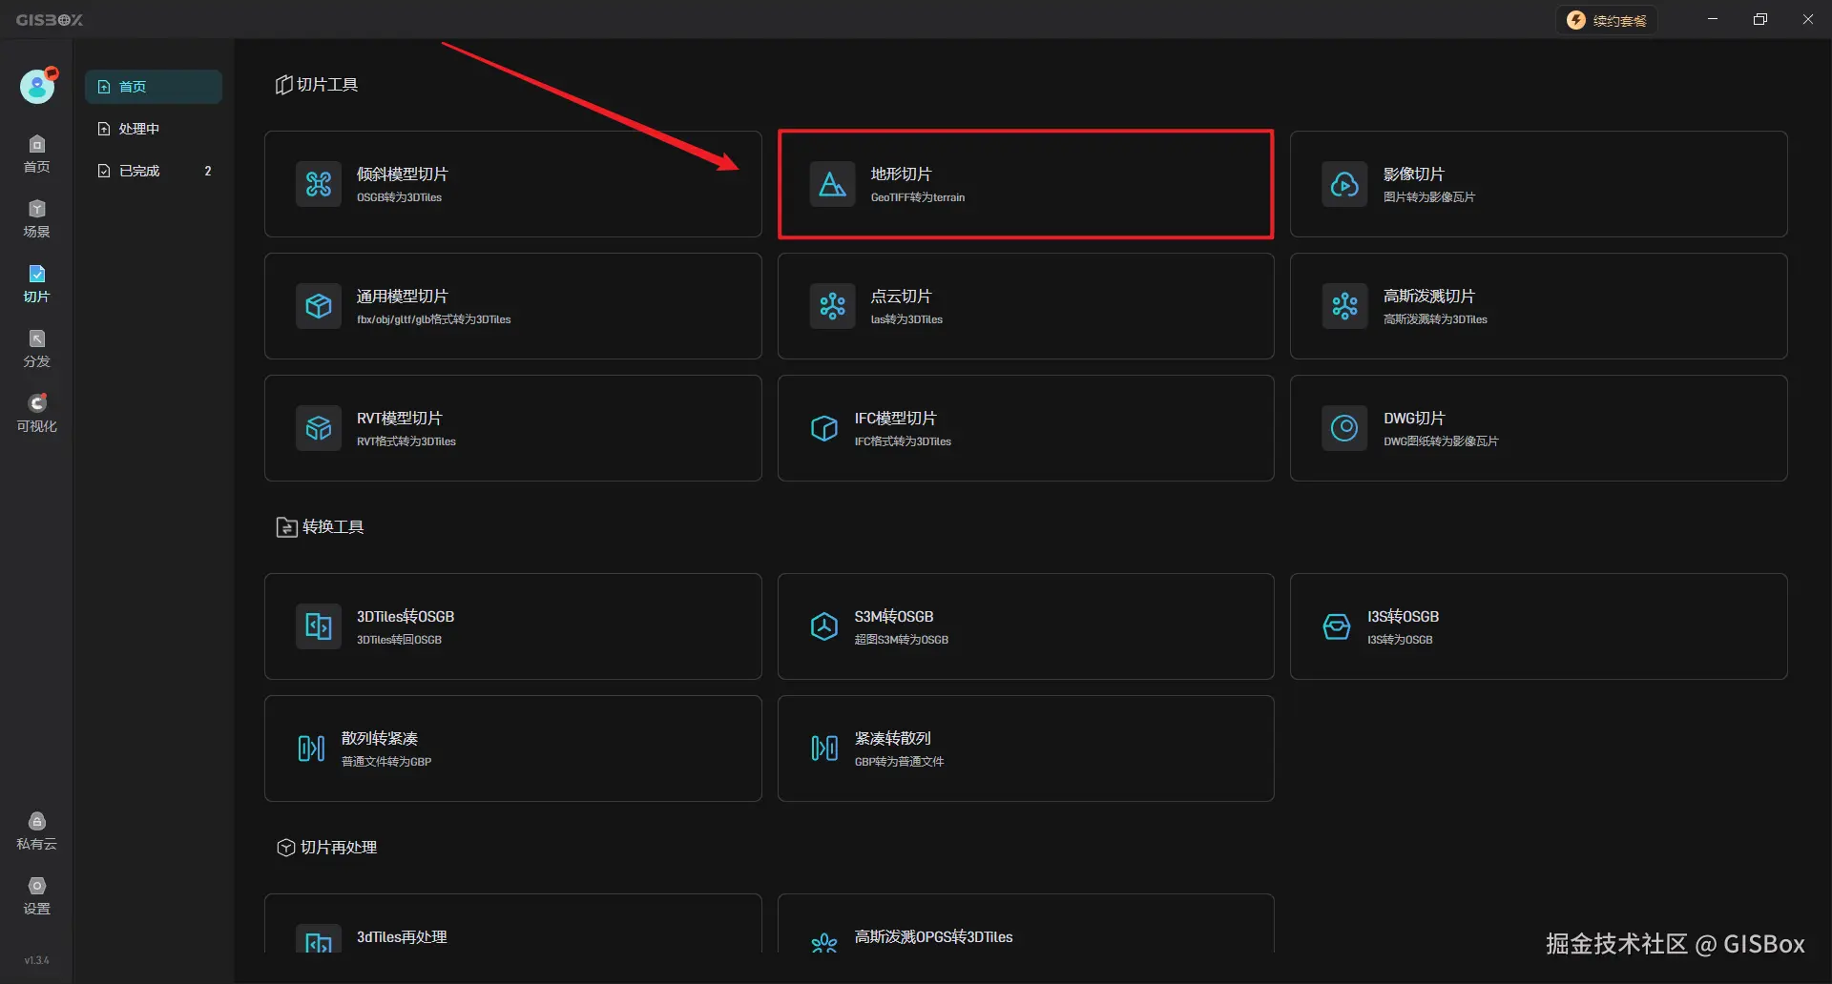Click the 点云切片 points icon

[x=832, y=306]
